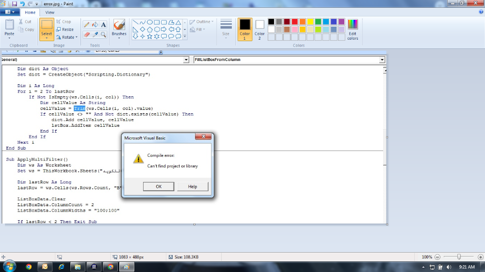
Task: Click the Magnifier tool
Action: click(x=103, y=34)
